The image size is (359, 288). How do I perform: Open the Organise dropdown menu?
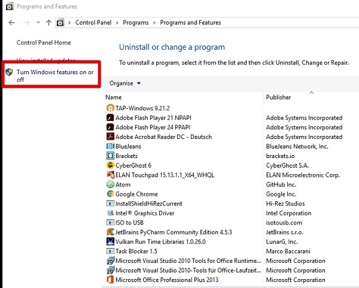pyautogui.click(x=125, y=83)
